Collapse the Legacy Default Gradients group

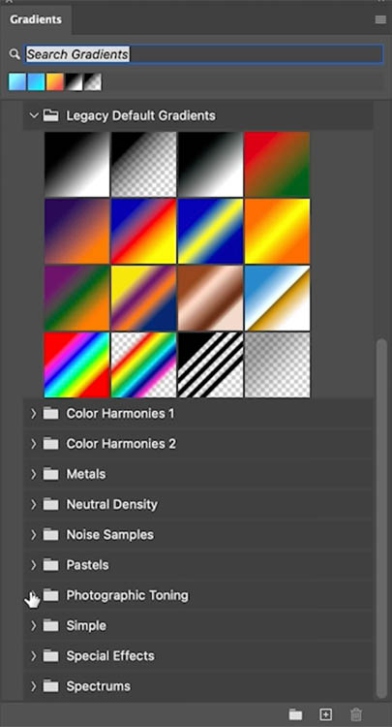(33, 115)
